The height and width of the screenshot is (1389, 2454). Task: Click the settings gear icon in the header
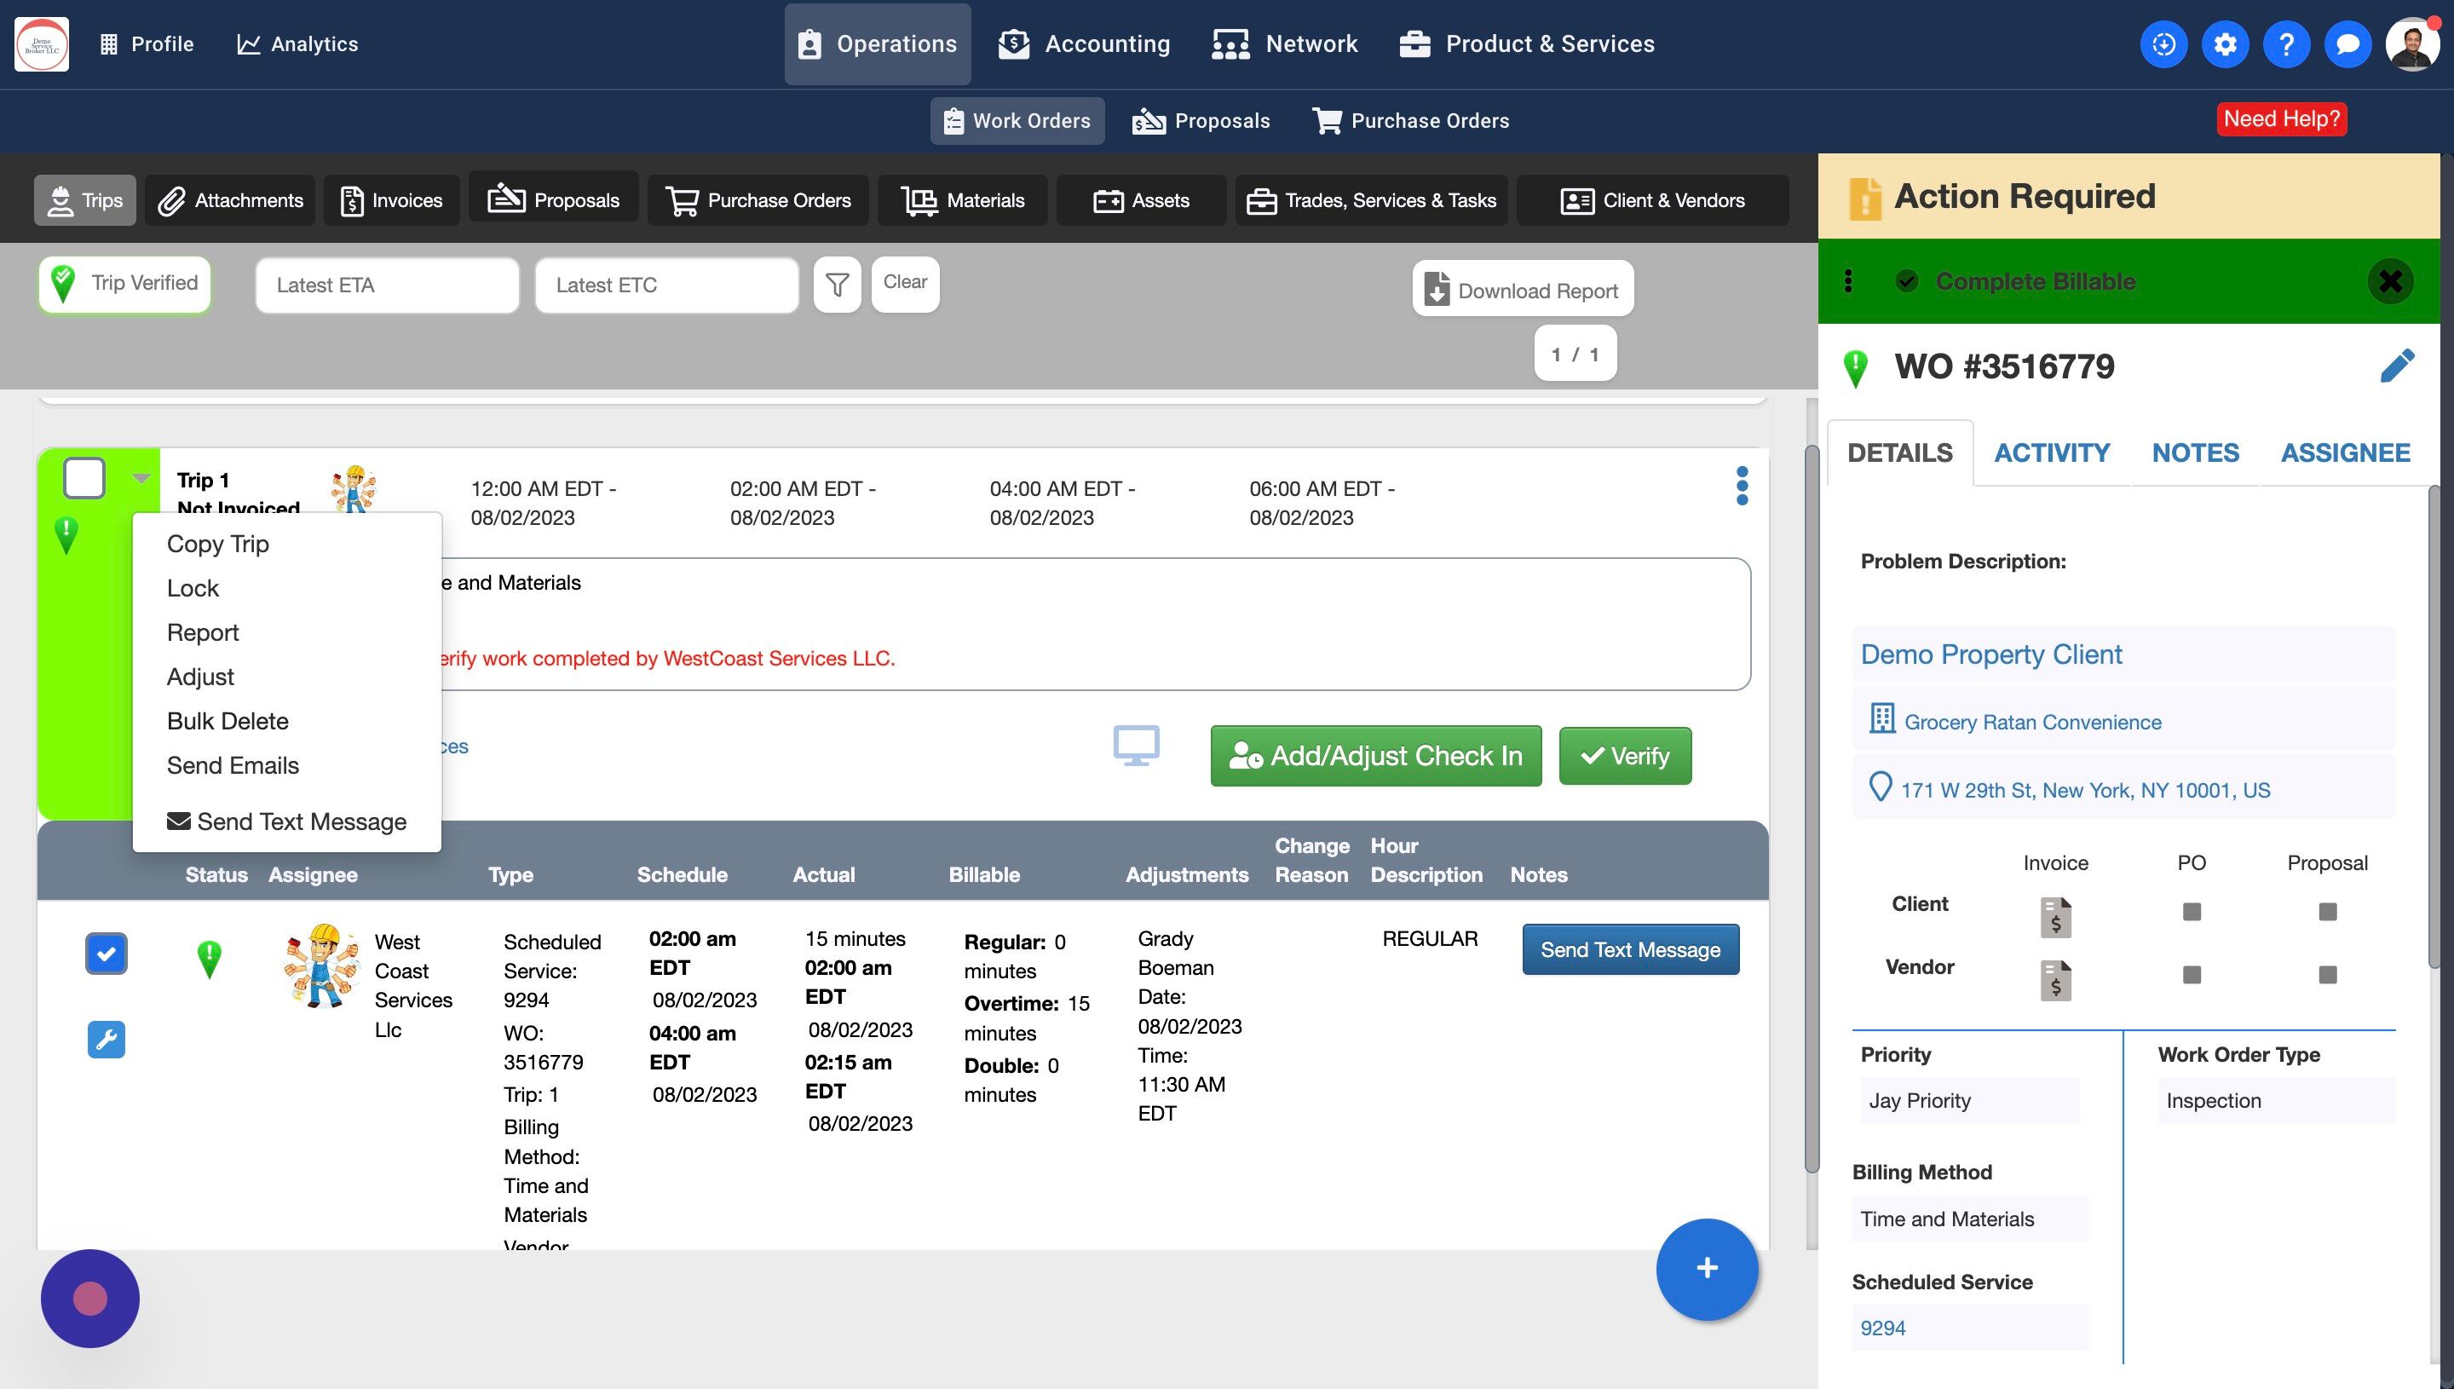pyautogui.click(x=2224, y=43)
